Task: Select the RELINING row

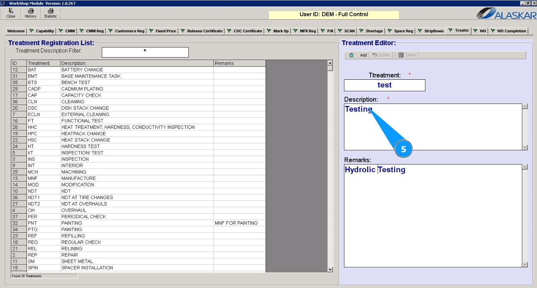Action: point(138,249)
